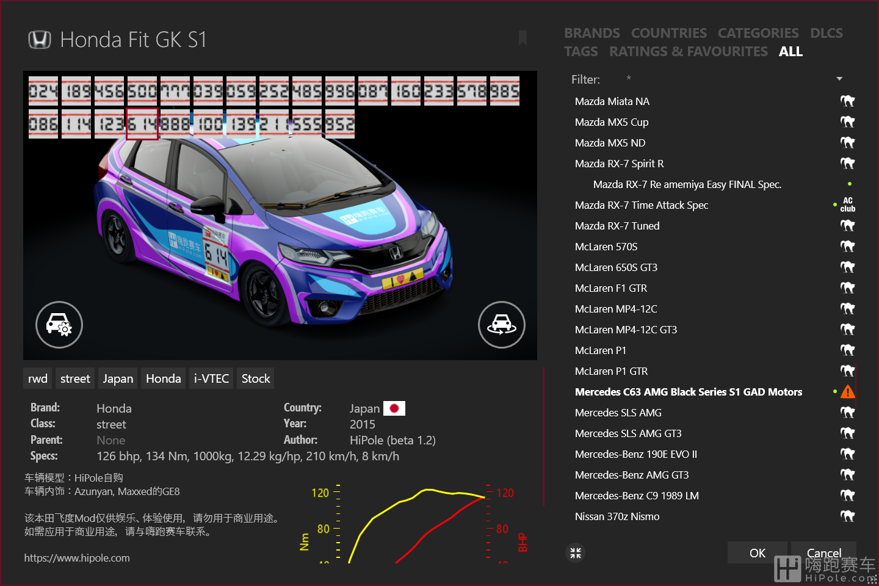Switch to the TAGS tab
Viewport: 879px width, 586px height.
pos(581,51)
